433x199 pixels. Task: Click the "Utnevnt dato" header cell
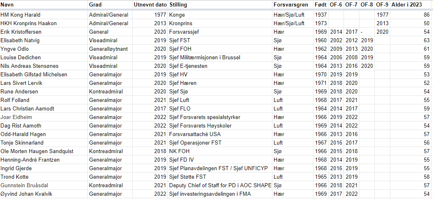click(150, 4)
